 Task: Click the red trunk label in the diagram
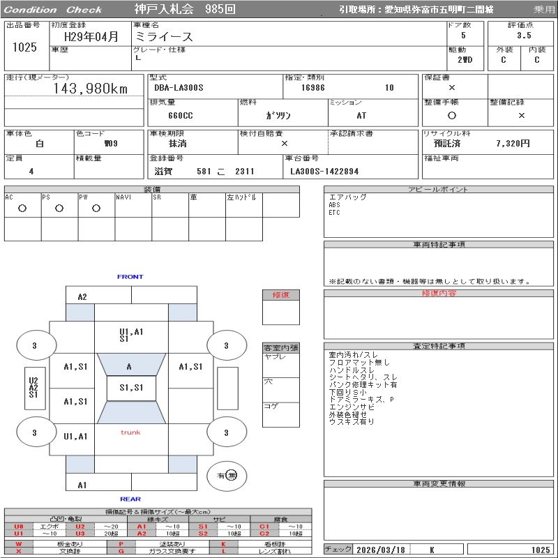[x=130, y=432]
